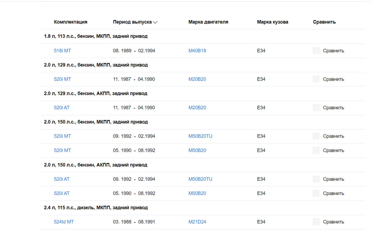This screenshot has width=372, height=230.
Task: Click E34 body cell in 518i MT row
Action: [x=261, y=51]
